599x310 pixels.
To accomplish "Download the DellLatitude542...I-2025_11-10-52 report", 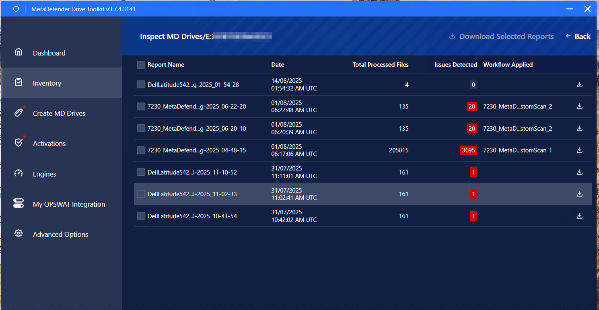I will coord(580,172).
